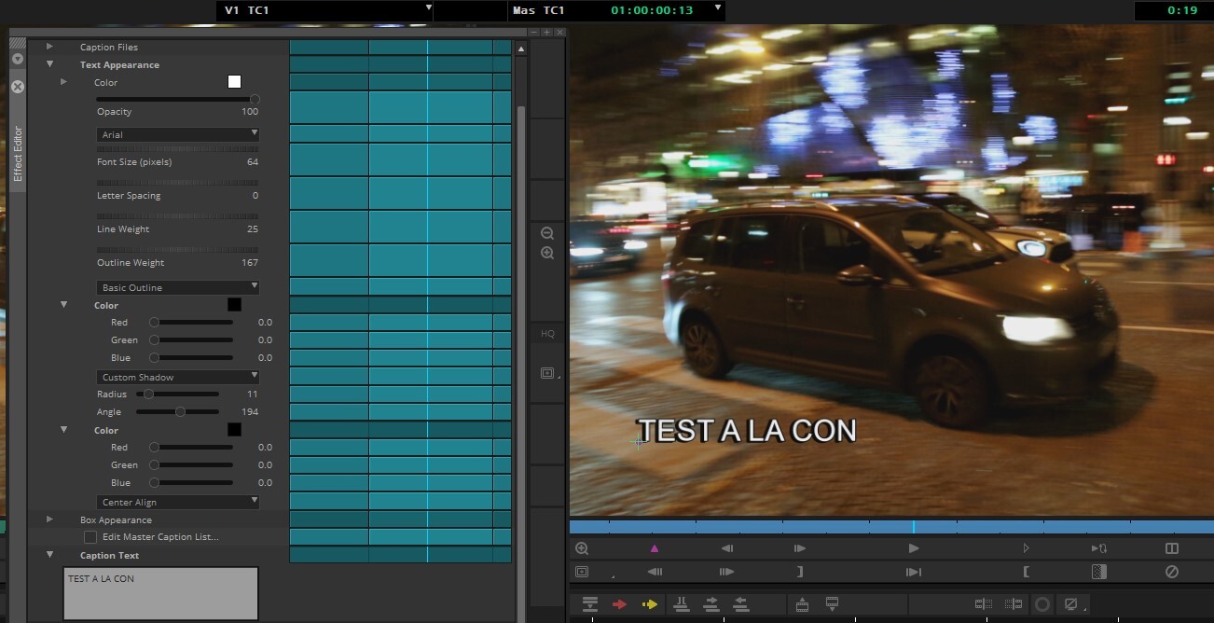Click the circular record/punch-in icon

tap(1042, 604)
